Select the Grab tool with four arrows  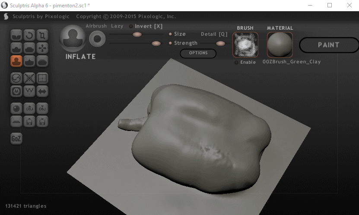coord(42,48)
